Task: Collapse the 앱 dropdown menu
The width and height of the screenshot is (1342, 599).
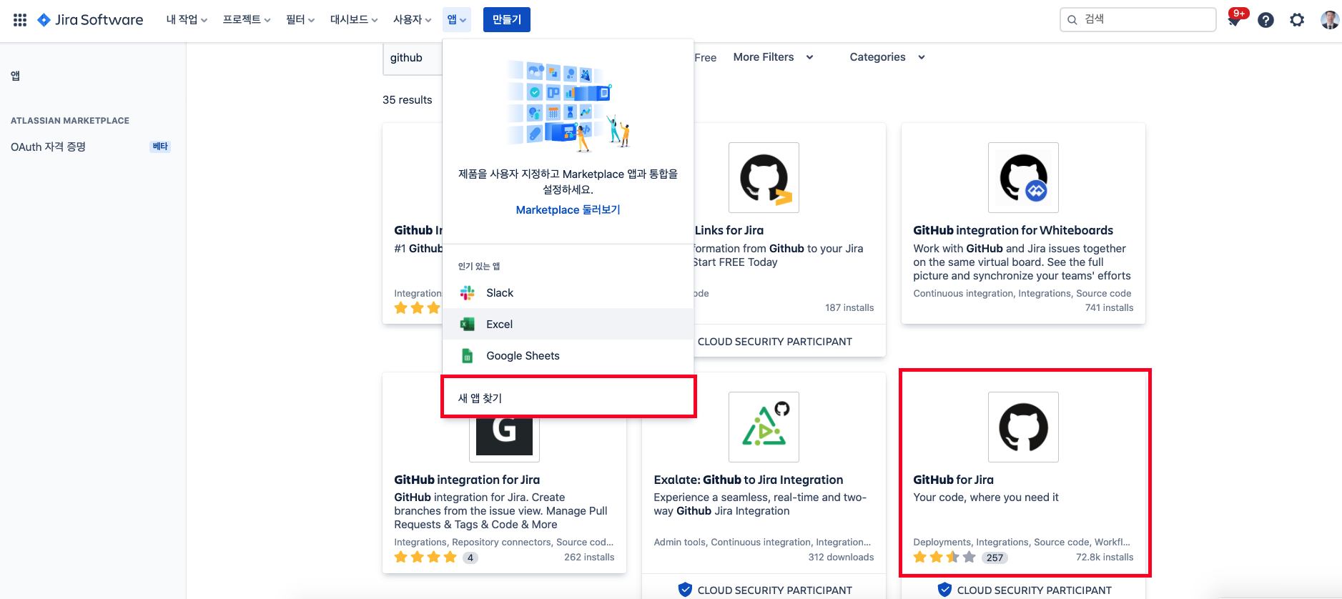Action: [457, 20]
